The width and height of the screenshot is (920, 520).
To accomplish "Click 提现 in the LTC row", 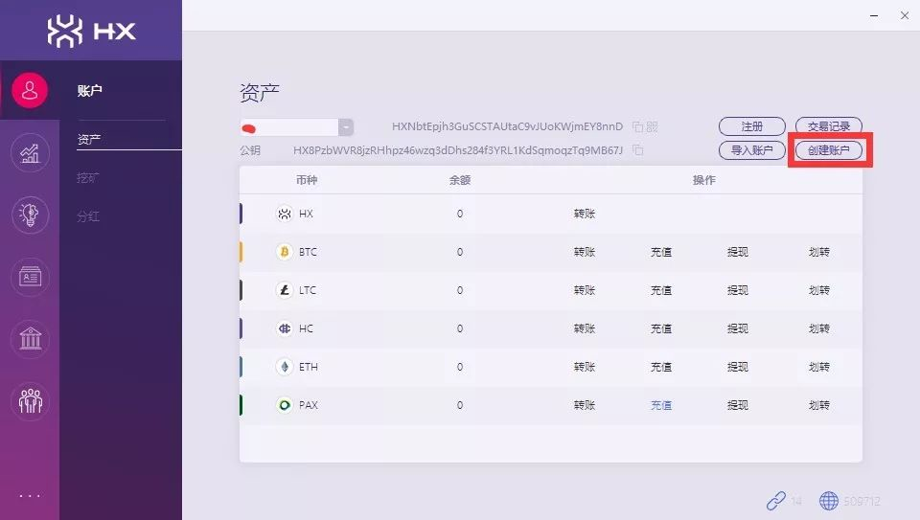I will point(738,290).
